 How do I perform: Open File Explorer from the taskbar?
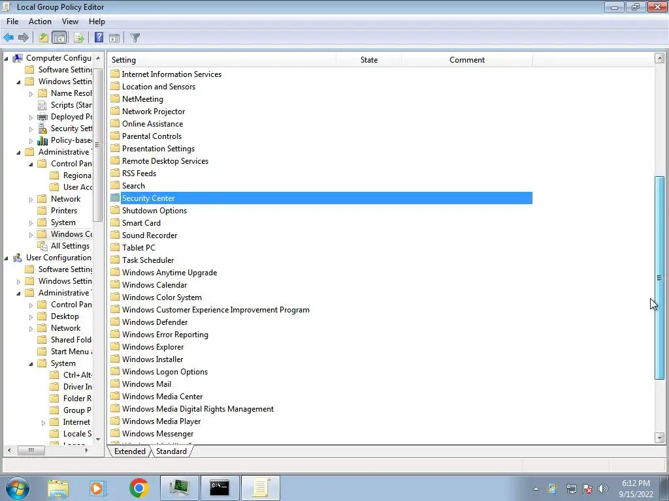coord(58,488)
